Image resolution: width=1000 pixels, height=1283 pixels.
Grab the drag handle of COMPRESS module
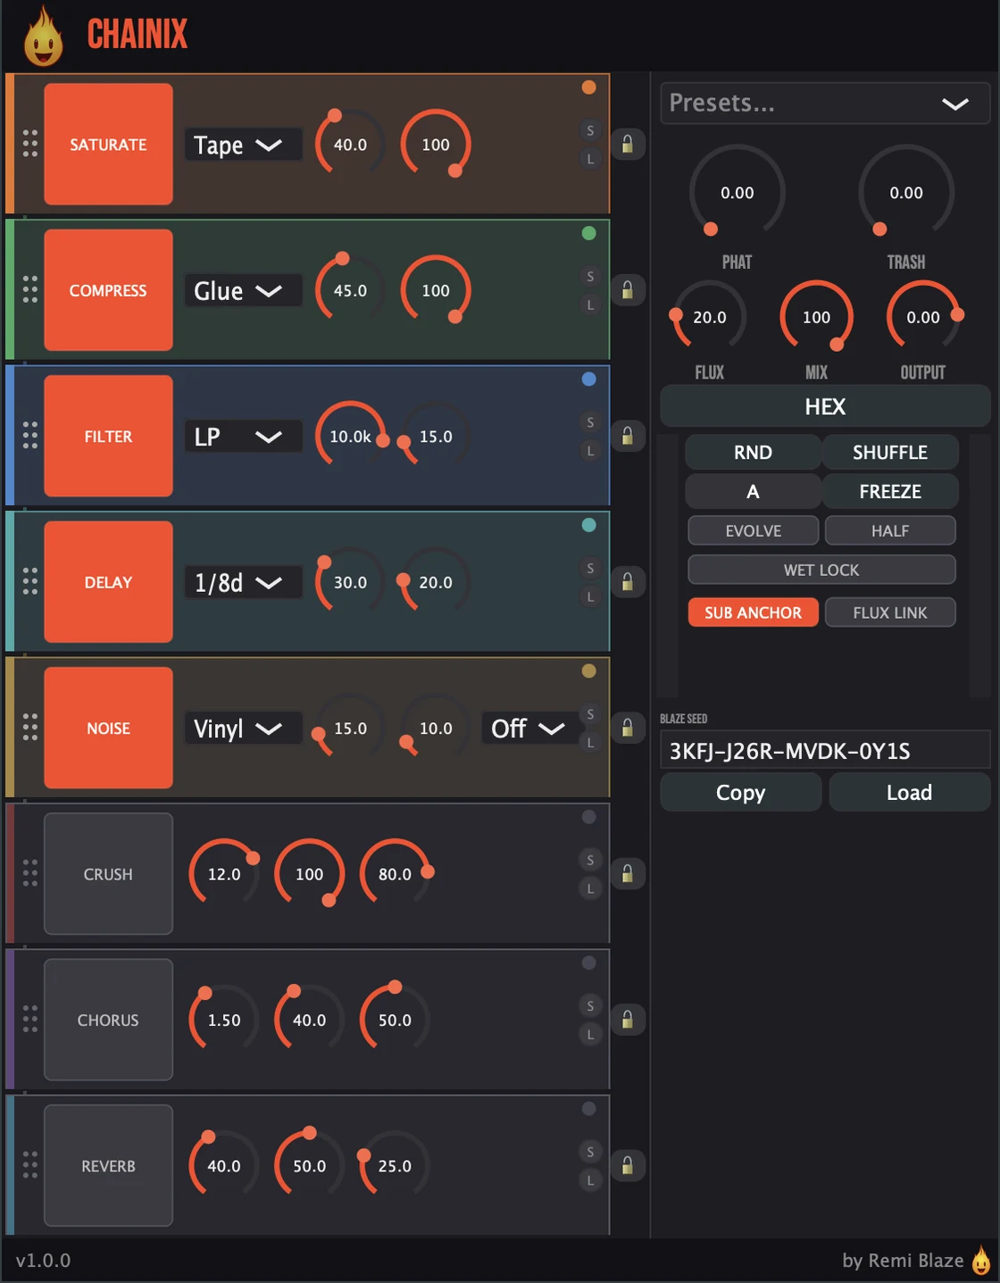(x=30, y=289)
